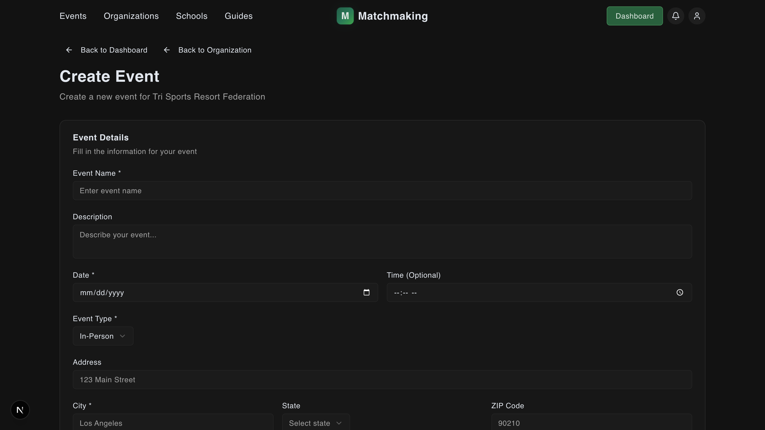
Task: Open the Guides navigation item
Action: pos(239,16)
